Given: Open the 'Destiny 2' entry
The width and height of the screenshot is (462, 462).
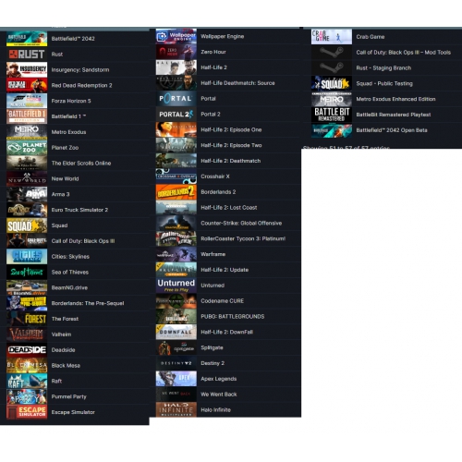Looking at the screenshot, I should coord(213,363).
